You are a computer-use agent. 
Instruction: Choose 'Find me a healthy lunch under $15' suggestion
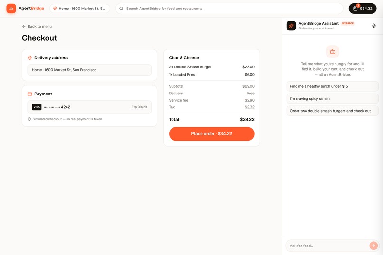point(333,86)
